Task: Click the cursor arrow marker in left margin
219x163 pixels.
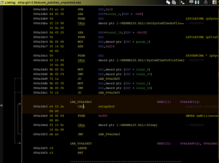Action: (x=2, y=106)
